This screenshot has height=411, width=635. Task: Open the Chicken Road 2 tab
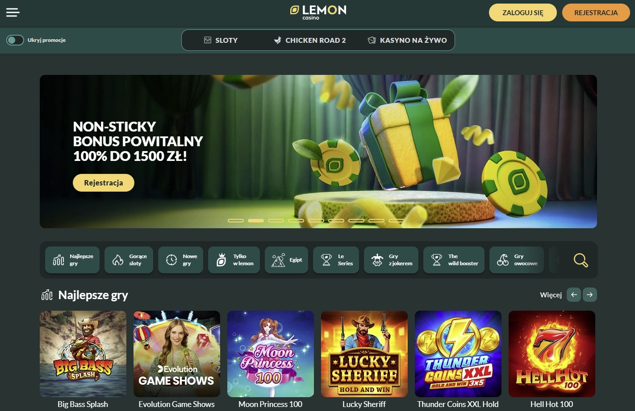click(x=310, y=40)
